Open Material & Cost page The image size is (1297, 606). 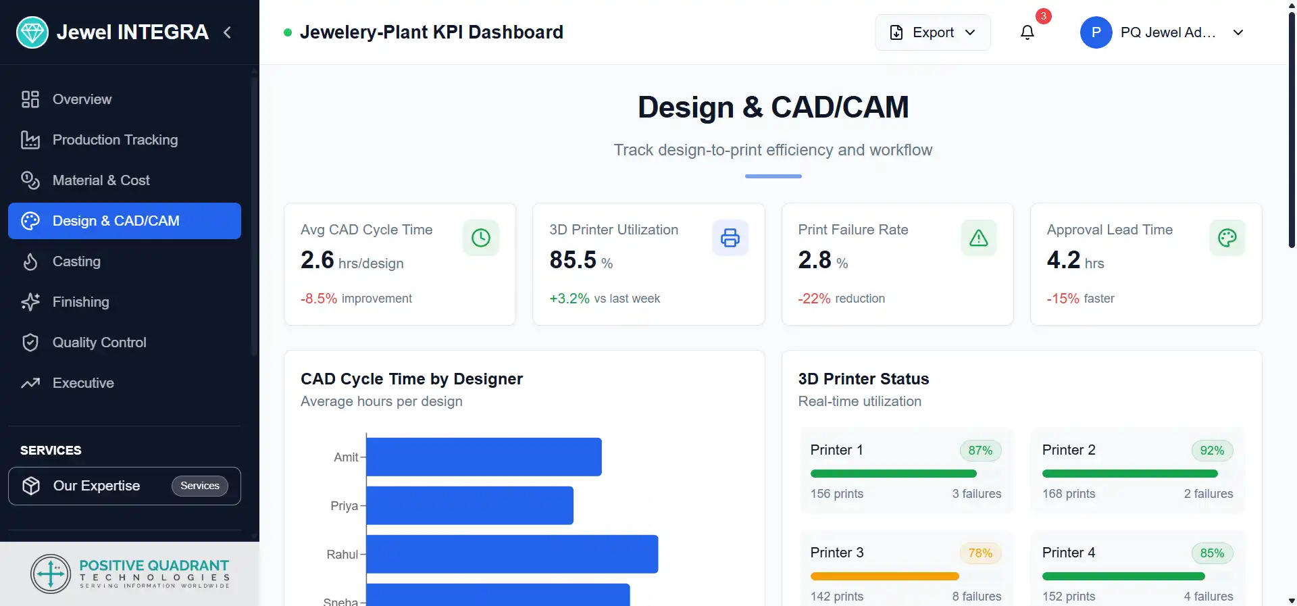tap(124, 180)
